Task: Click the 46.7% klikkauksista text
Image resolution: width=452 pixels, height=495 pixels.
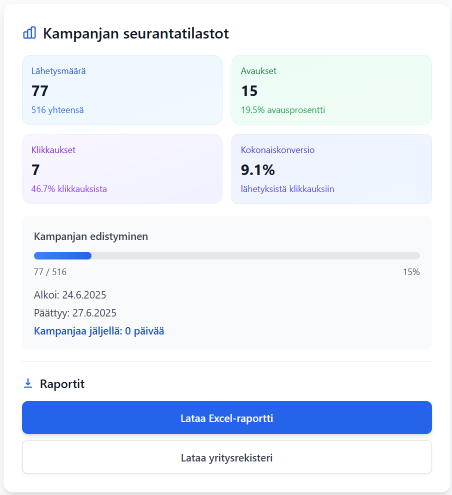Action: point(69,189)
